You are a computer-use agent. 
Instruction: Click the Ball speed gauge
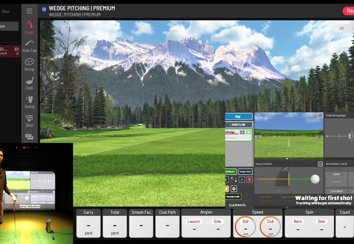(245, 227)
